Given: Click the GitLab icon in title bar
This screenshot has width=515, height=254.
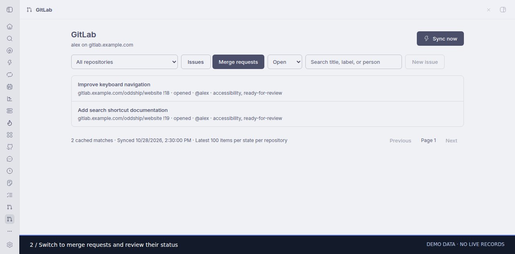Looking at the screenshot, I should coord(29,10).
